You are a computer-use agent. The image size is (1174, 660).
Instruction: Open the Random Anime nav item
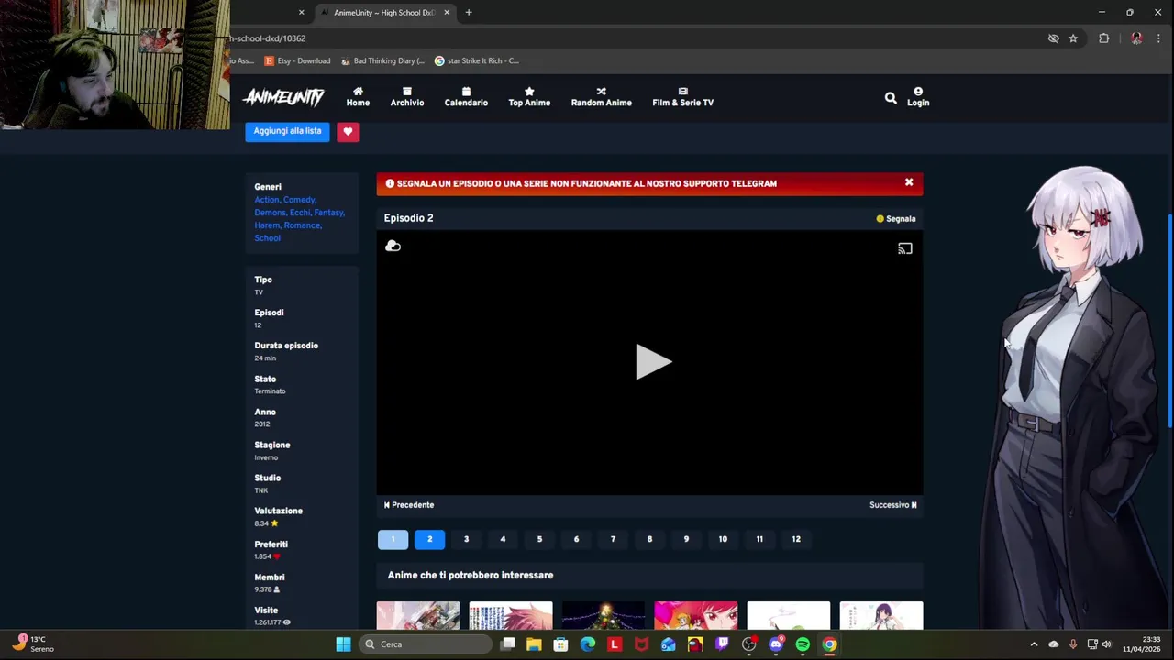[602, 97]
